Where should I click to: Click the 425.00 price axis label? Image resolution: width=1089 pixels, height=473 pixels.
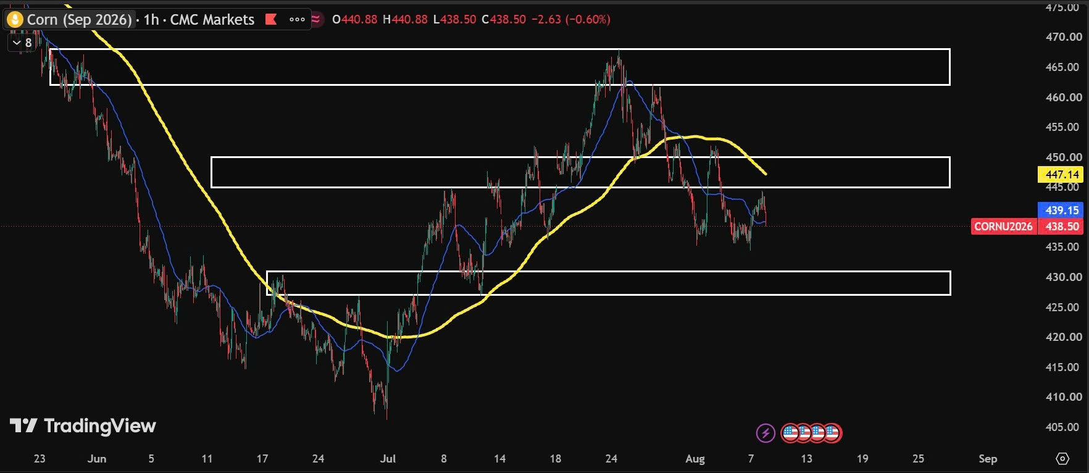pos(1064,307)
